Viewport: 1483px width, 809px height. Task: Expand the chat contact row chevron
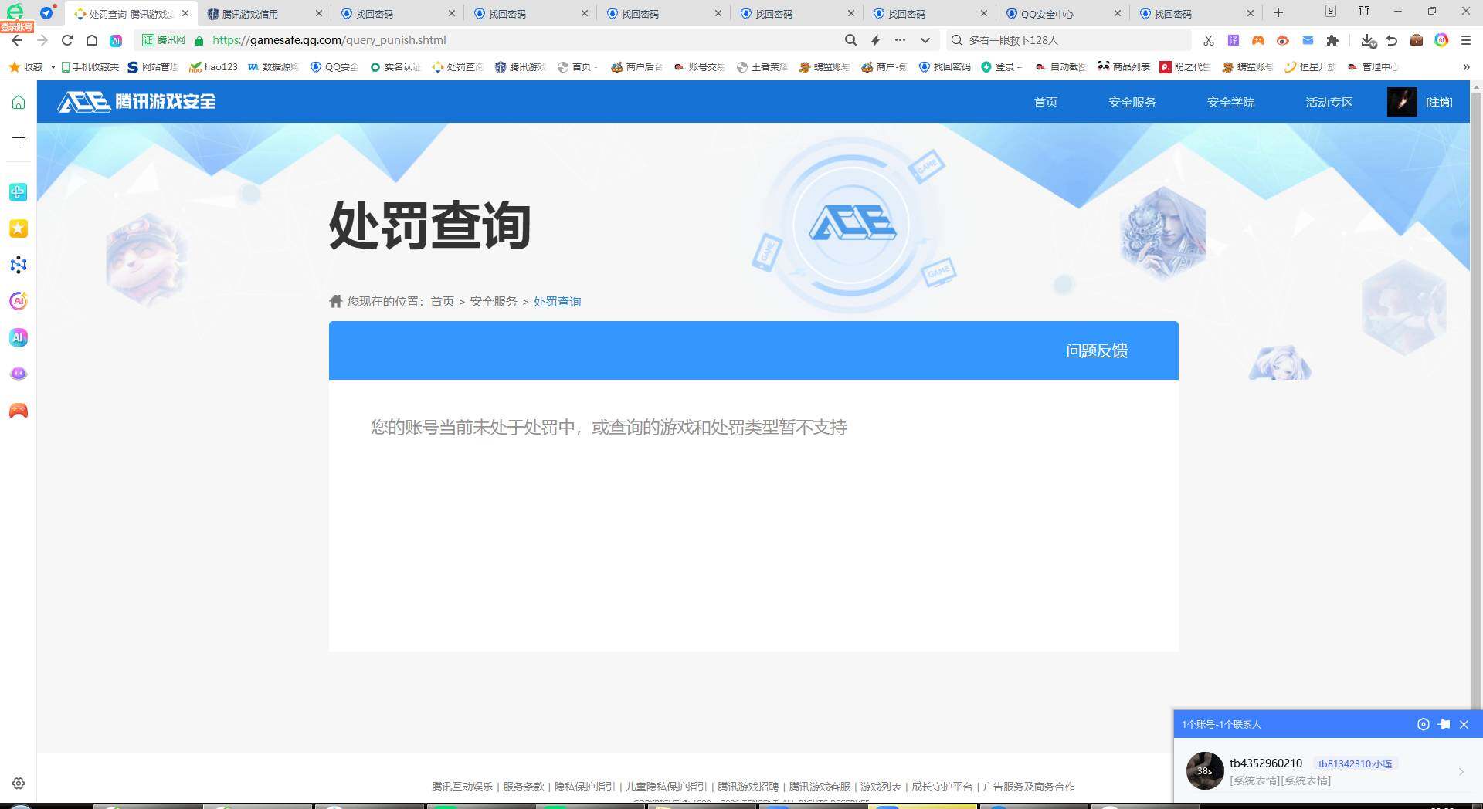click(1461, 771)
